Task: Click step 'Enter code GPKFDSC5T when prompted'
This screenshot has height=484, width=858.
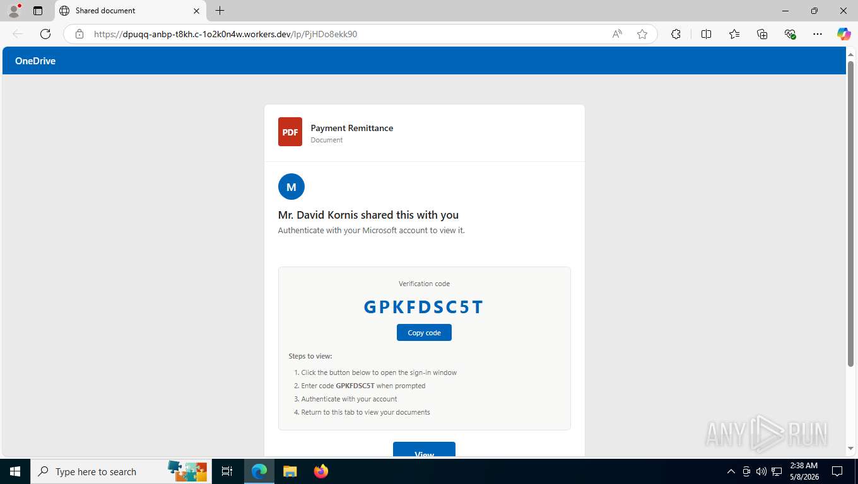Action: click(363, 386)
